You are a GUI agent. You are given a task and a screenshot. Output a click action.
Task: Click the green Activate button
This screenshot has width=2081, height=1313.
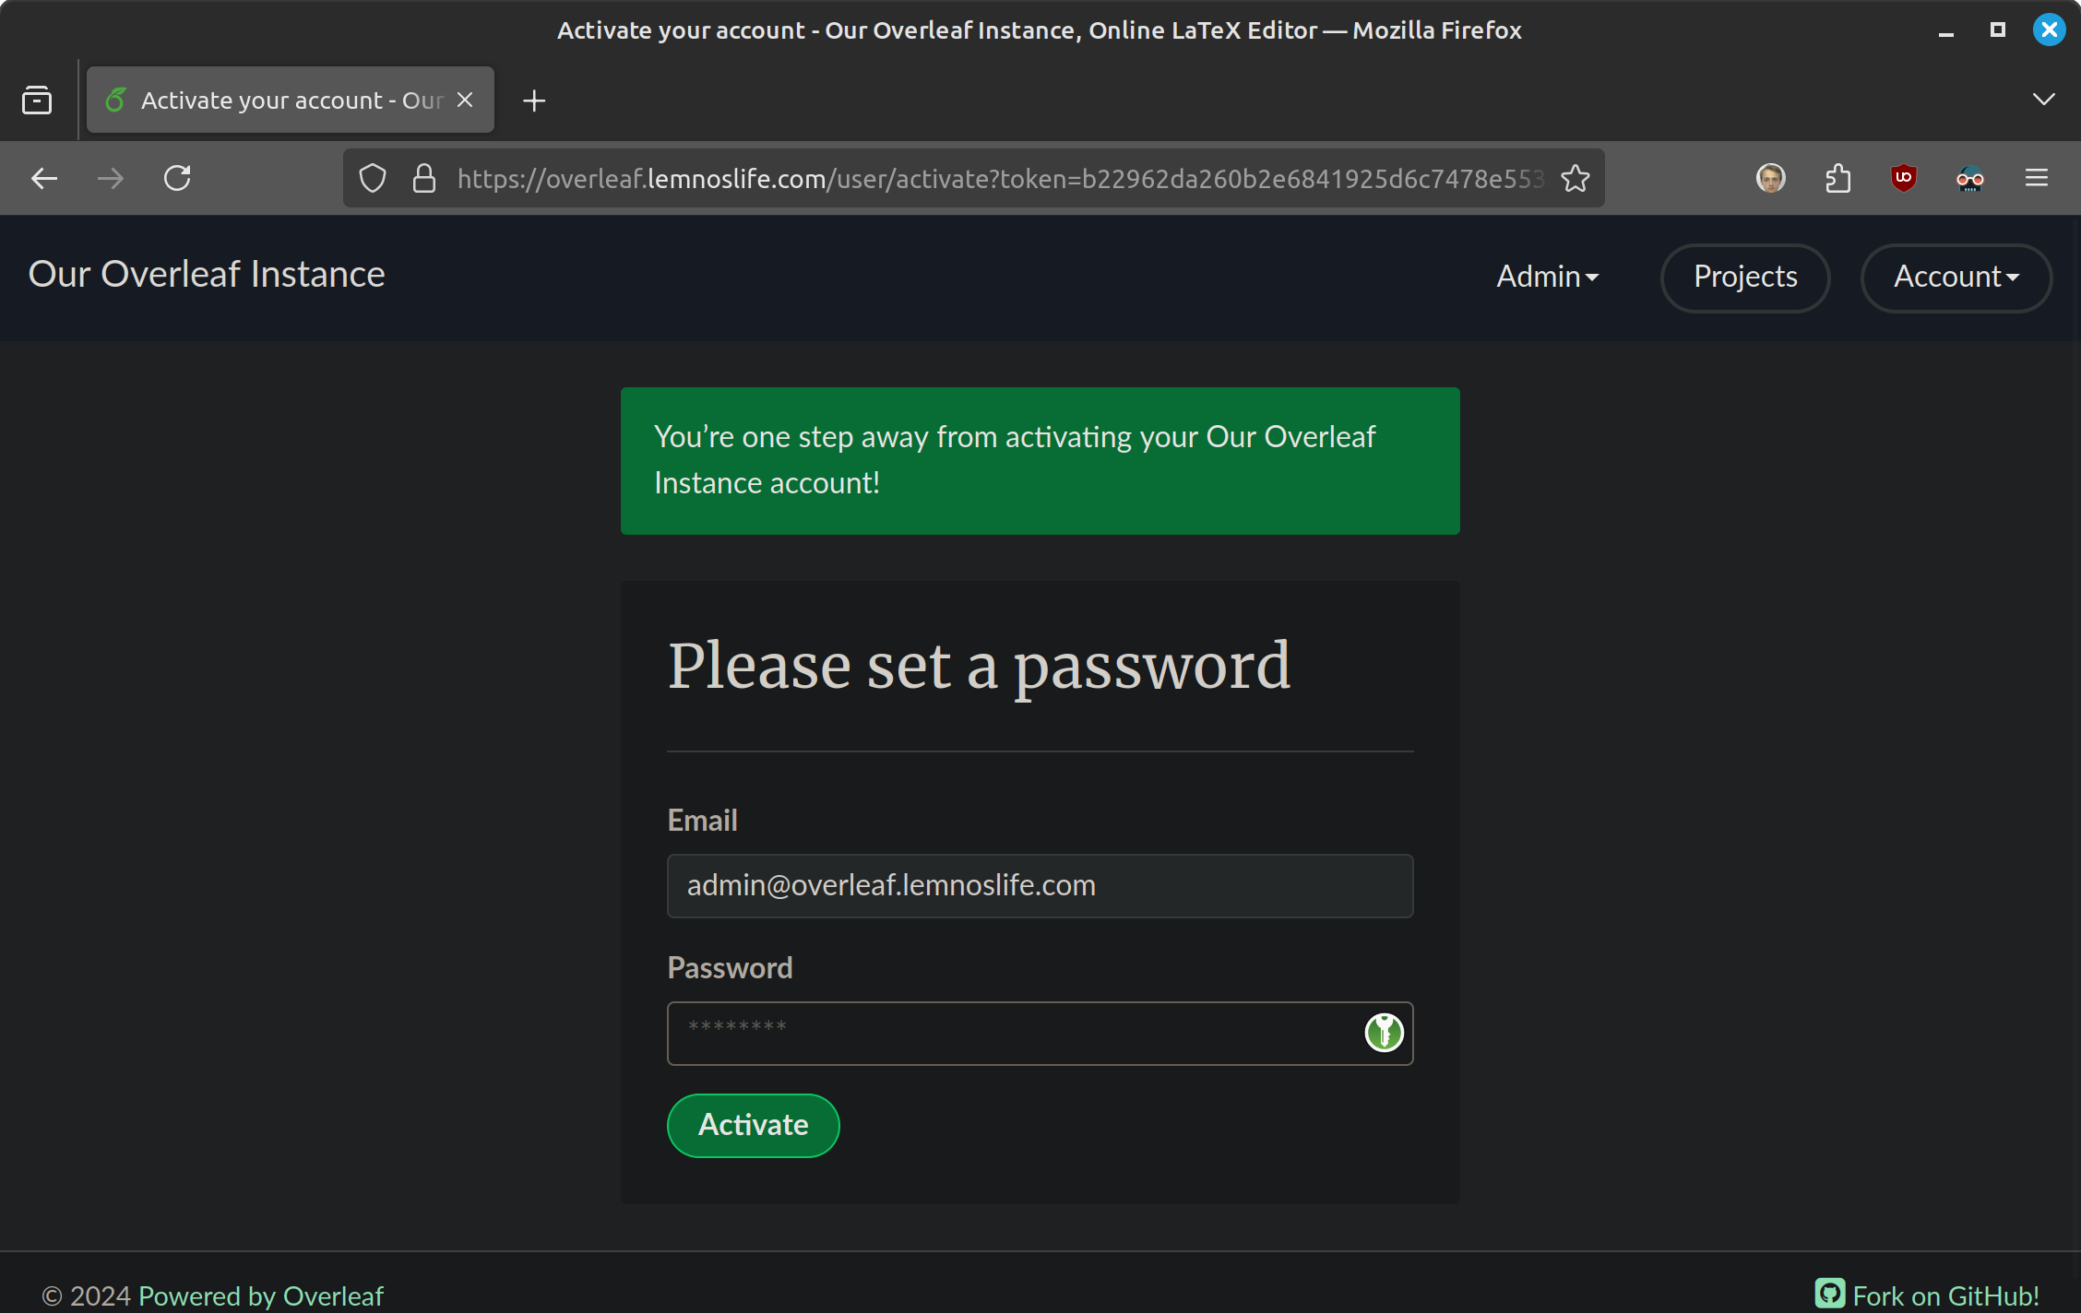752,1126
